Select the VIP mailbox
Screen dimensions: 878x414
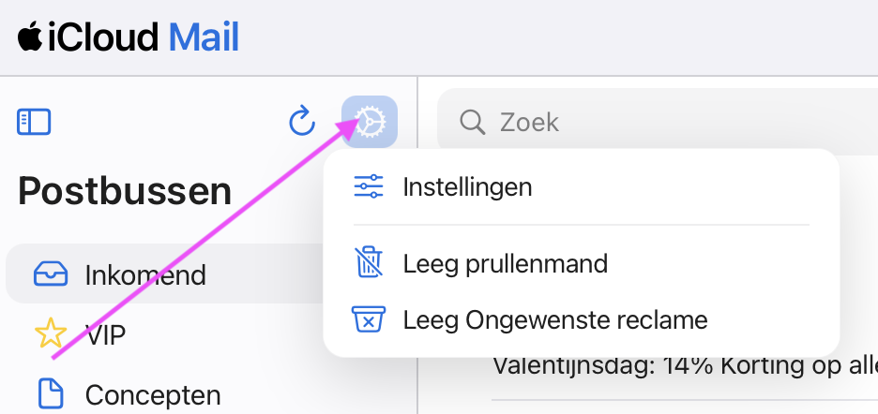pyautogui.click(x=105, y=334)
